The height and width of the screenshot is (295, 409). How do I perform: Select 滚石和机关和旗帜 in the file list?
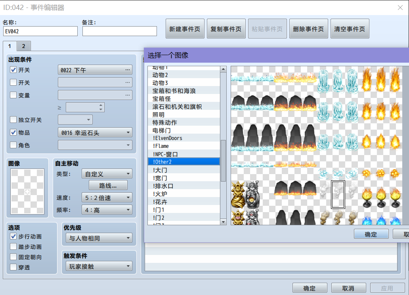point(184,107)
